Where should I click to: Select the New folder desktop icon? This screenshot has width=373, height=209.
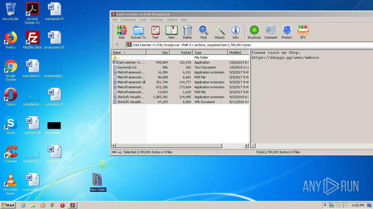[x=98, y=182]
